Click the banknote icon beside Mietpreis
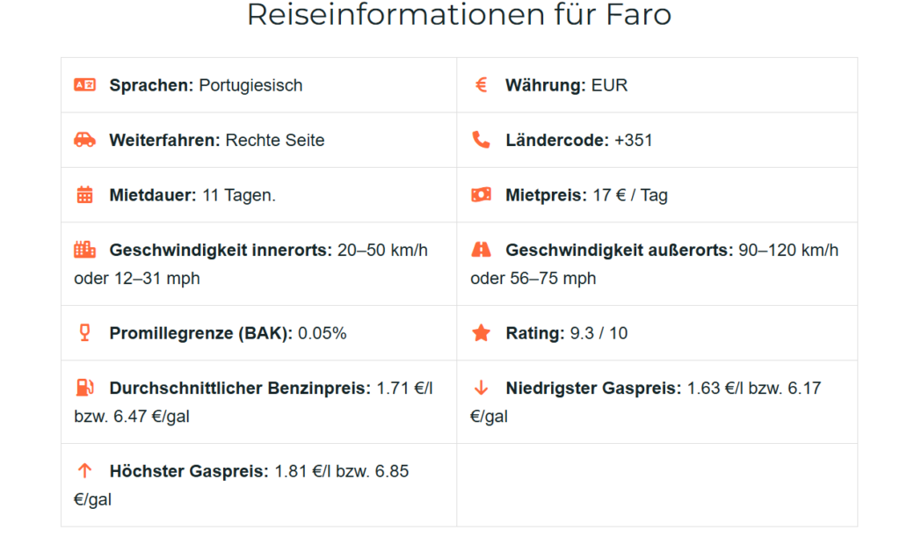The image size is (900, 545). click(481, 195)
